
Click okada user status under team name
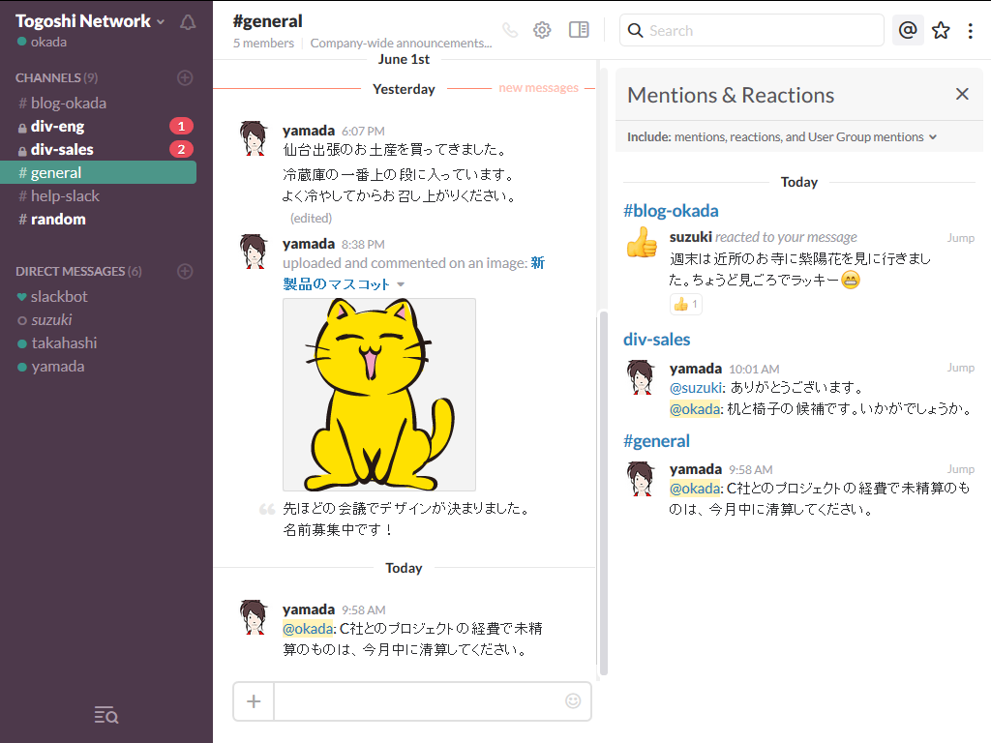[42, 42]
